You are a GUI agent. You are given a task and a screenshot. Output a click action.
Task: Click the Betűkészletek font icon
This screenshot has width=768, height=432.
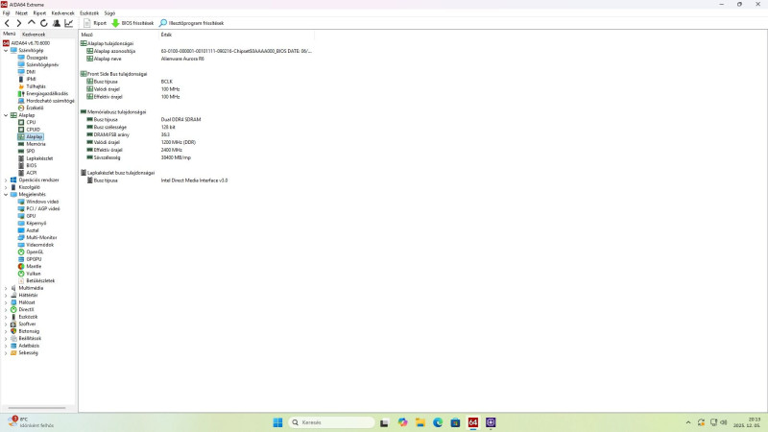(x=21, y=280)
